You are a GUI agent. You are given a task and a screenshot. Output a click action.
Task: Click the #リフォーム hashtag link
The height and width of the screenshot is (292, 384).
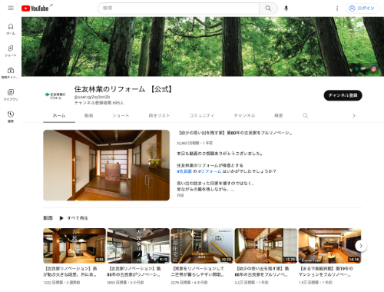tap(210, 171)
